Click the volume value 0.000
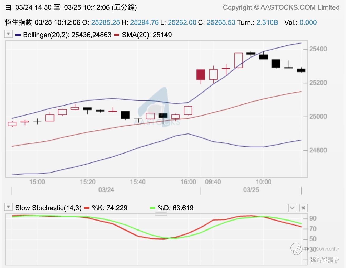346x268 pixels. tap(308, 22)
